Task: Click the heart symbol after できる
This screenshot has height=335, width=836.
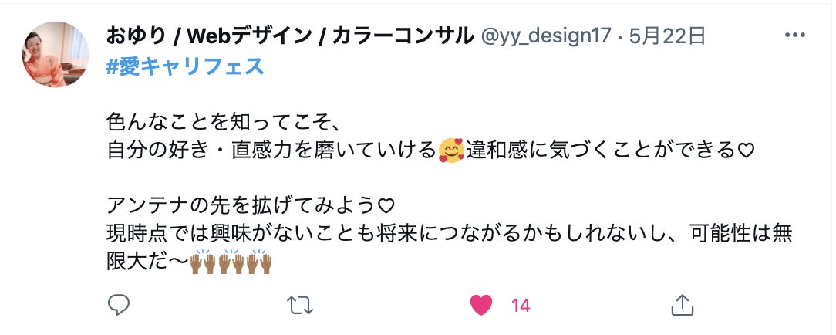Action: point(746,151)
